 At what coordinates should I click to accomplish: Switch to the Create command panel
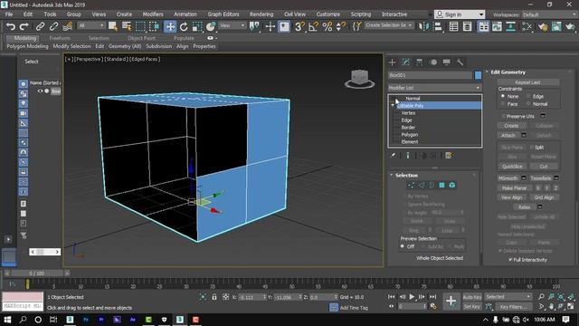[392, 62]
